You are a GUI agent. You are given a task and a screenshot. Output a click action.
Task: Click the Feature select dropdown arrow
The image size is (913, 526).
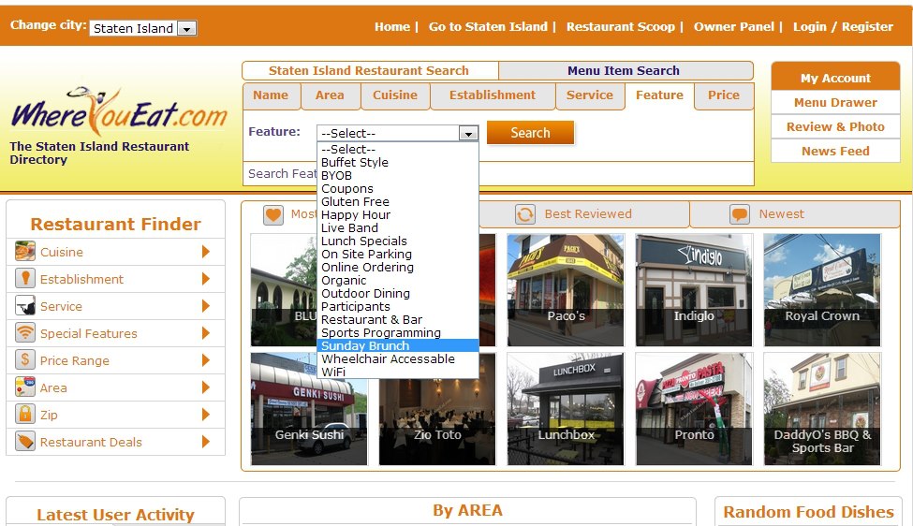click(x=468, y=133)
